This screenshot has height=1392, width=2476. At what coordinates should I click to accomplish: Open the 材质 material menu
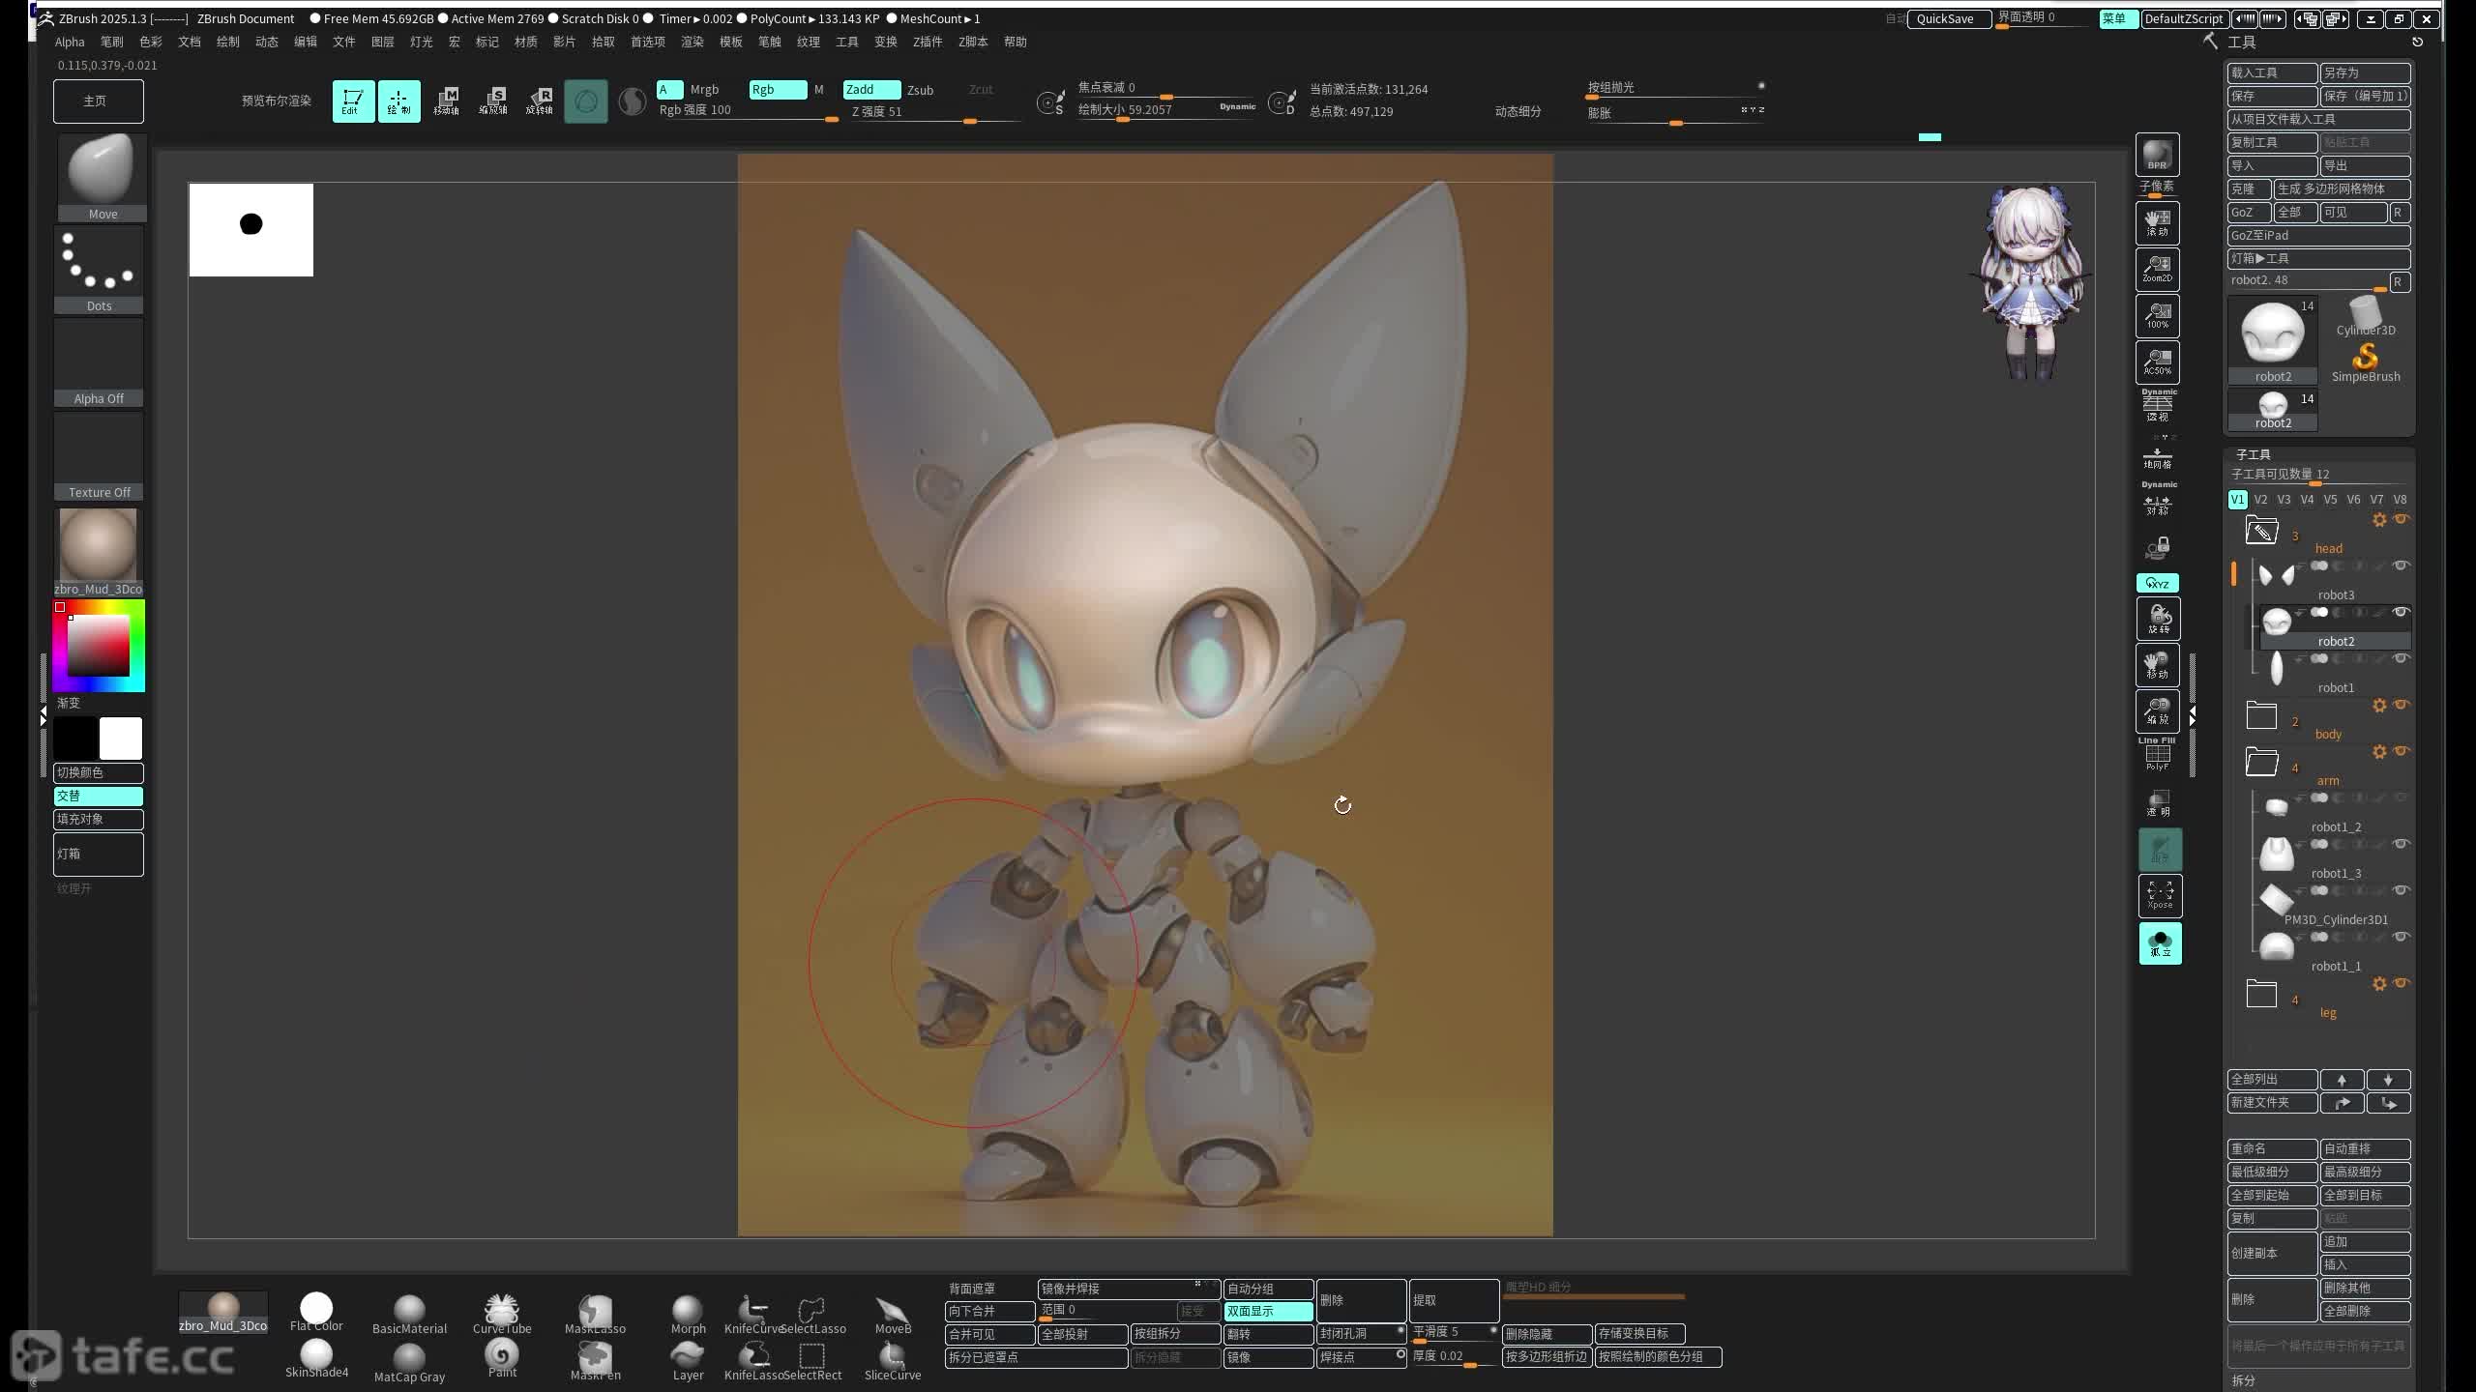(x=525, y=42)
